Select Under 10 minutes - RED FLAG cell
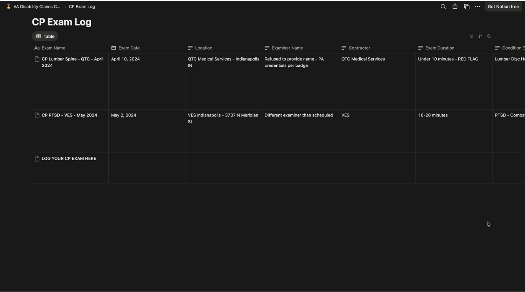 [x=453, y=81]
